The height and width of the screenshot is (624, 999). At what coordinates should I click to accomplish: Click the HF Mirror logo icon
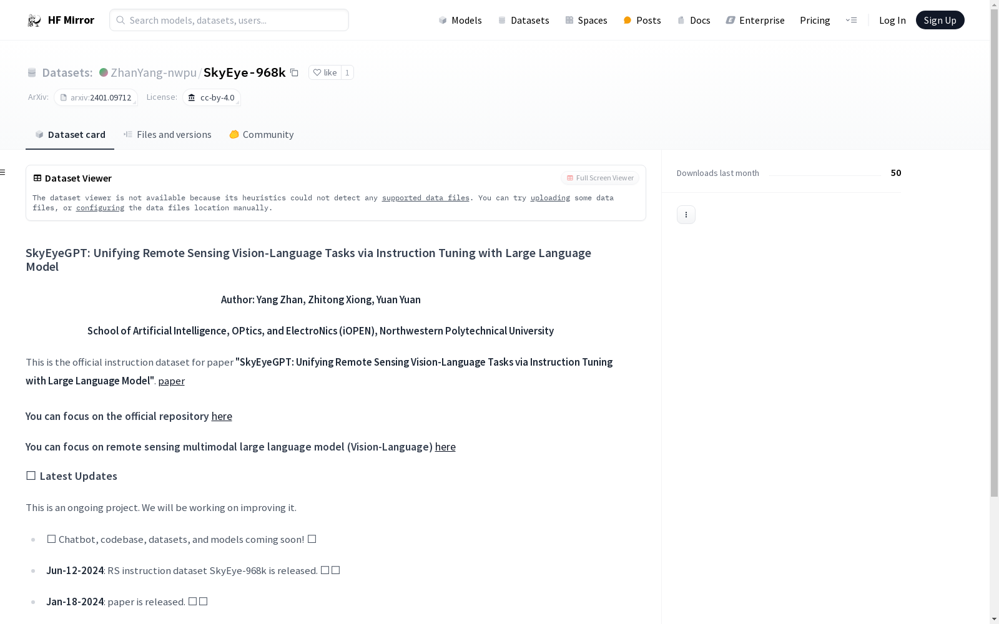34,21
